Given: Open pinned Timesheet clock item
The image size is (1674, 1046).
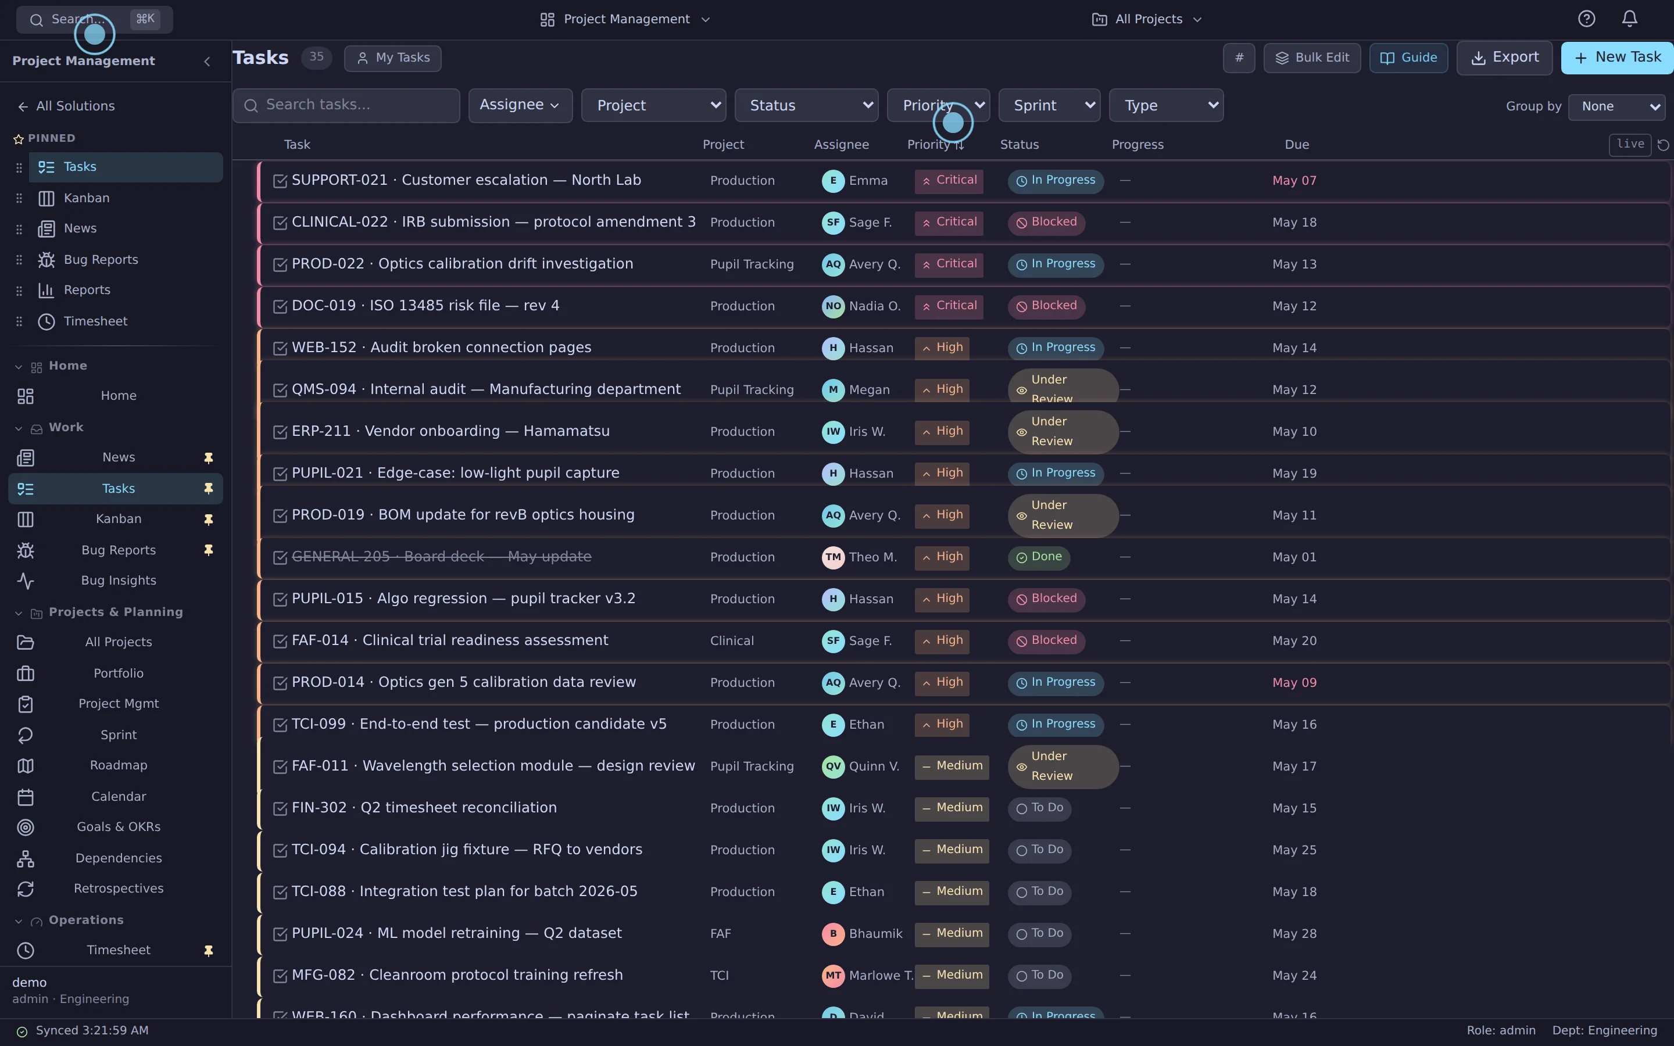Looking at the screenshot, I should pos(125,321).
